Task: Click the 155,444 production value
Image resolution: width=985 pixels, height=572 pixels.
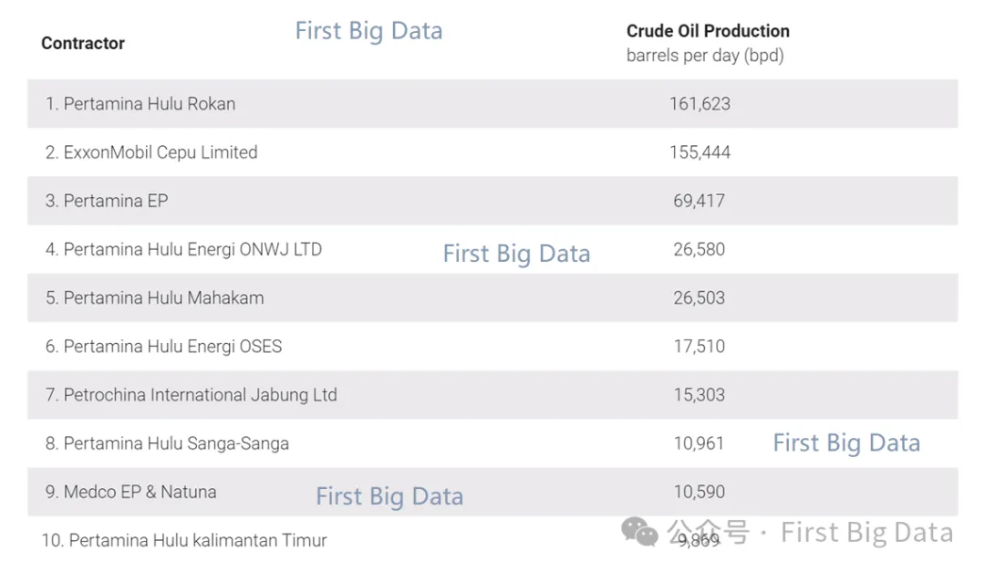Action: 700,152
